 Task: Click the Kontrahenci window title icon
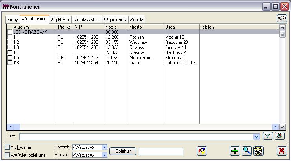[x=5, y=7]
